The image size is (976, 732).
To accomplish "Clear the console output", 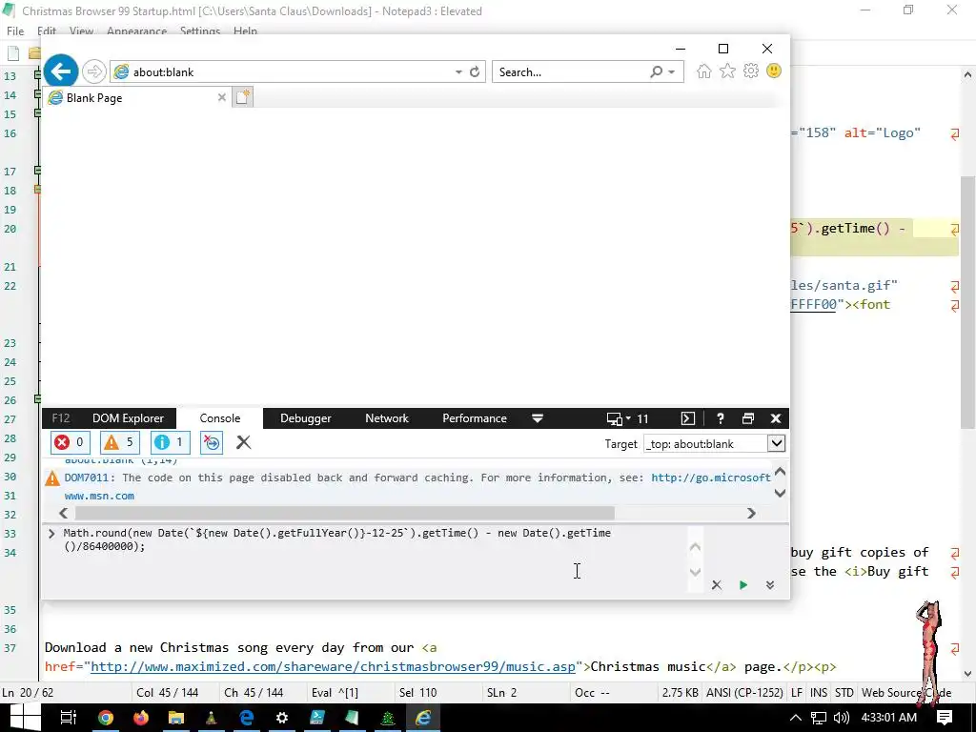I will (x=243, y=442).
